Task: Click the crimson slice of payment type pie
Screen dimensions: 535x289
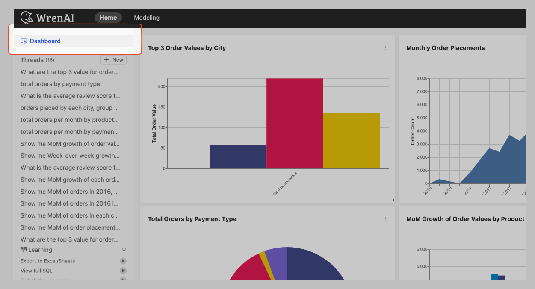Action: 252,269
